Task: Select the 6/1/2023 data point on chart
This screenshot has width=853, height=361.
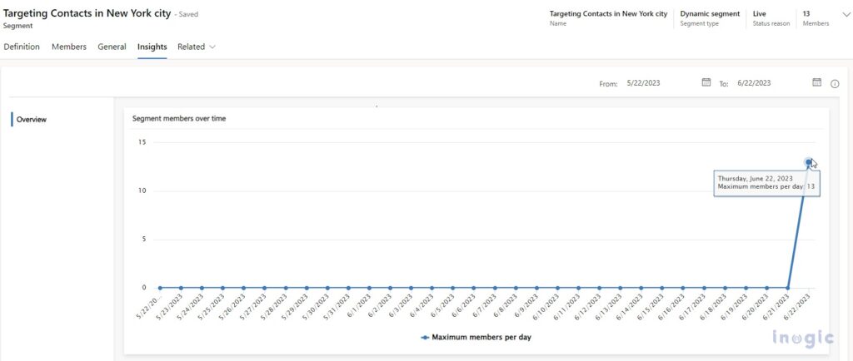Action: pos(369,288)
